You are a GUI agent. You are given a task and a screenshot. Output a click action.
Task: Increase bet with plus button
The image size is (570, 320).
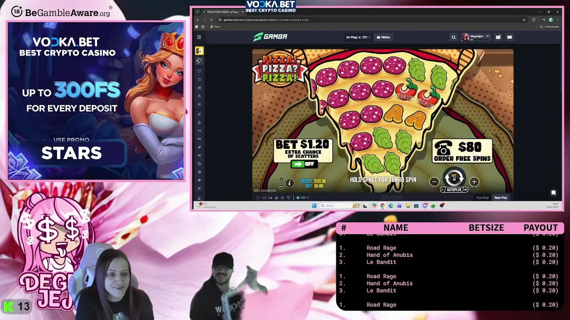pos(474,181)
